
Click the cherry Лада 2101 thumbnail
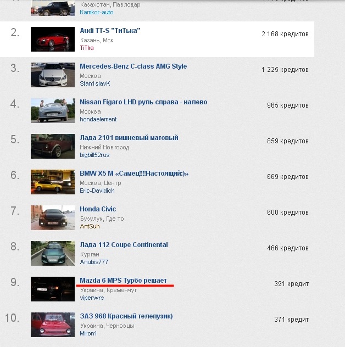click(x=53, y=146)
